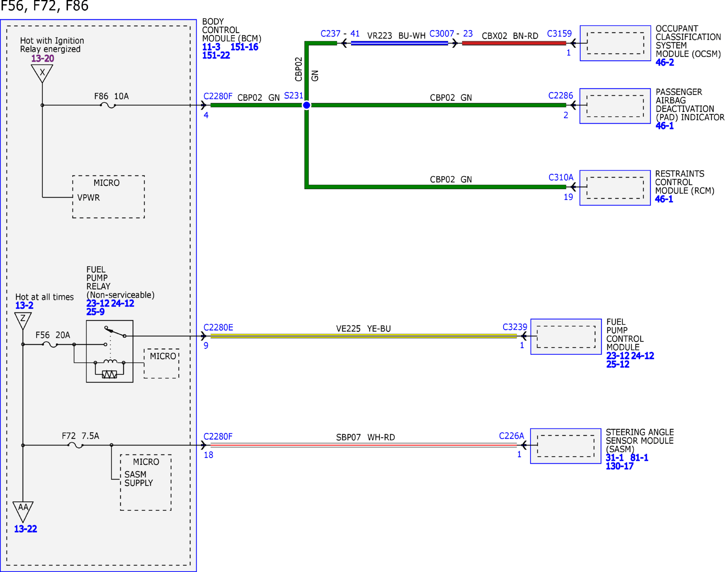Click the X triangle power source symbol

[42, 73]
